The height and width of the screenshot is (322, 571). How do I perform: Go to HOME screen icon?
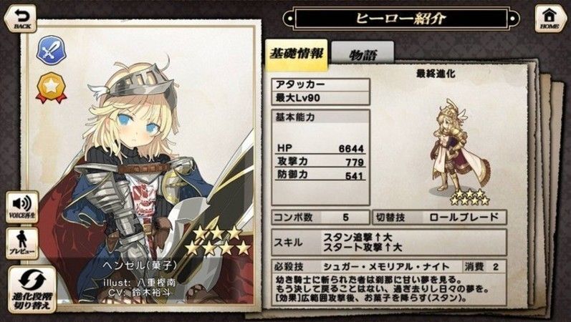tap(550, 18)
